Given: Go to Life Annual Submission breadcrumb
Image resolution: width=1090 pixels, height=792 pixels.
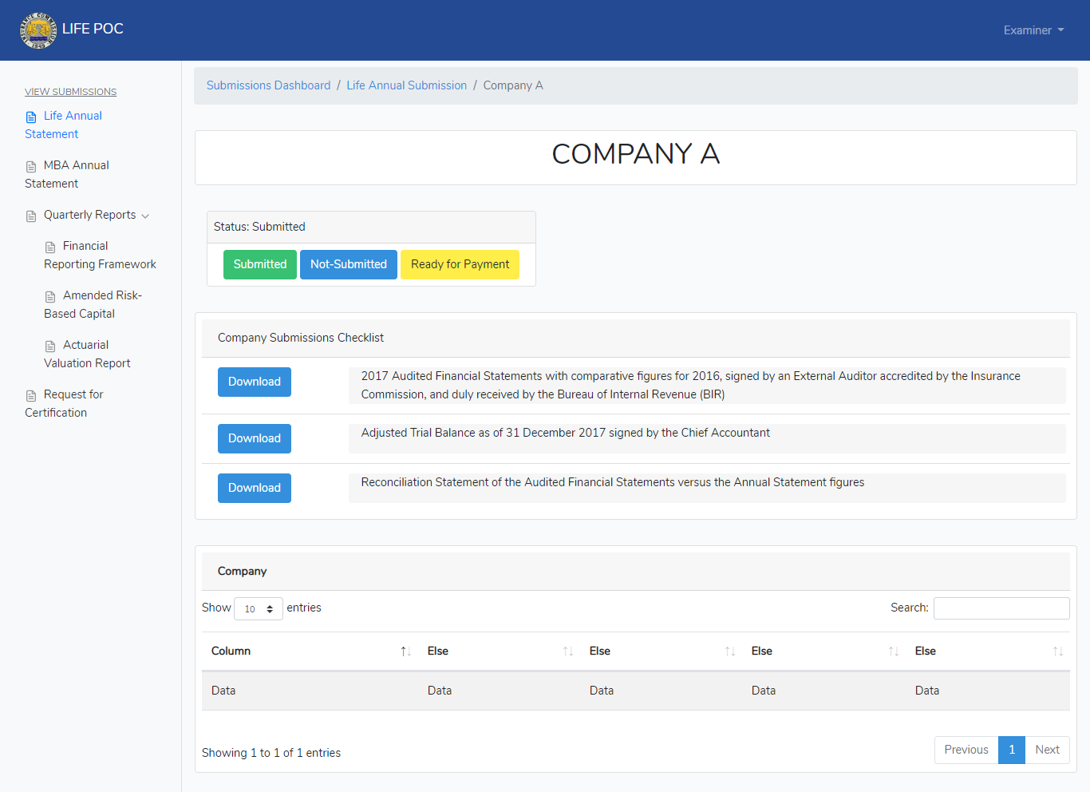Looking at the screenshot, I should (x=406, y=85).
